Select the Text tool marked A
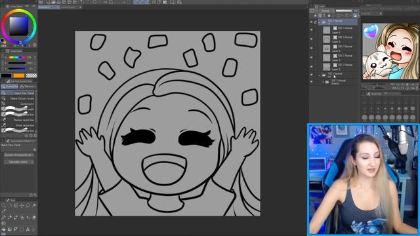This screenshot has height=236, width=420. [x=28, y=229]
